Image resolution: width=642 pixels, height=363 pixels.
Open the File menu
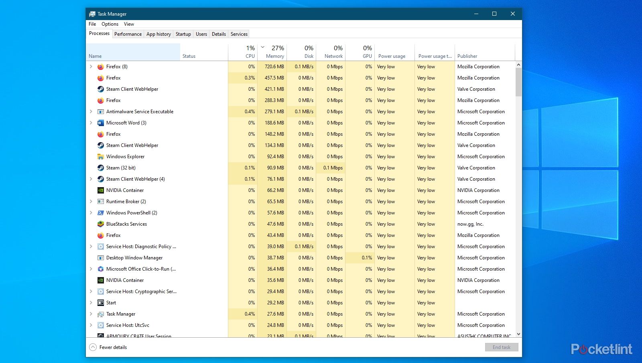coord(92,24)
